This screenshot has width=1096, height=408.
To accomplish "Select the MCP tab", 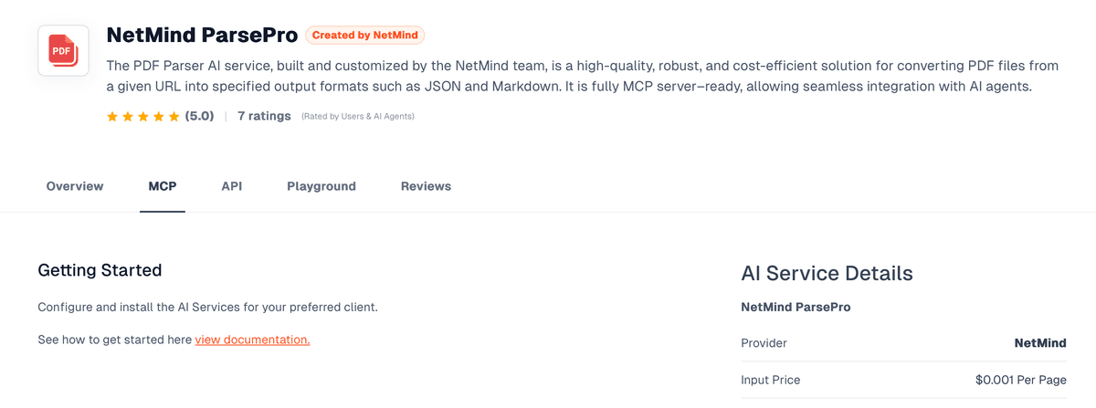I will pos(163,186).
